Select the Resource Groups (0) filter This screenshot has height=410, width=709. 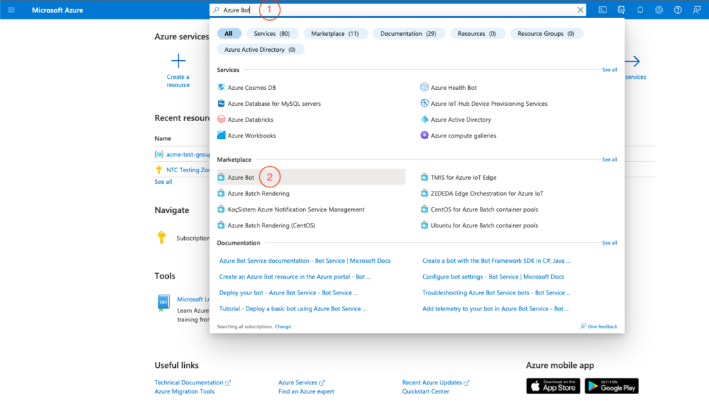546,33
